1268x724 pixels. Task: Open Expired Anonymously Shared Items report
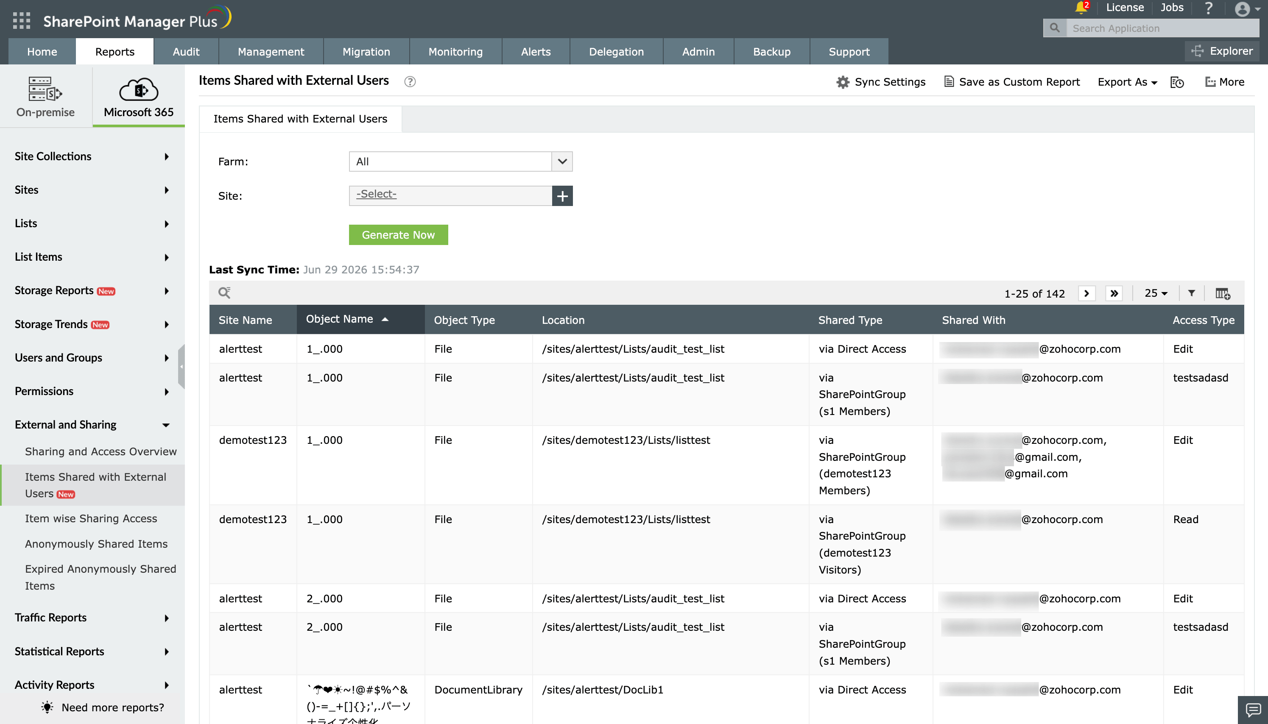(101, 577)
